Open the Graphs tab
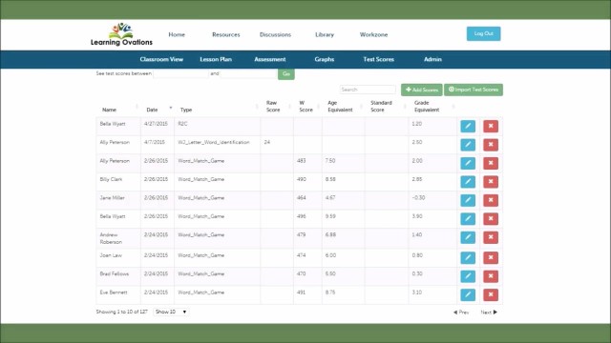The height and width of the screenshot is (343, 611). click(325, 59)
